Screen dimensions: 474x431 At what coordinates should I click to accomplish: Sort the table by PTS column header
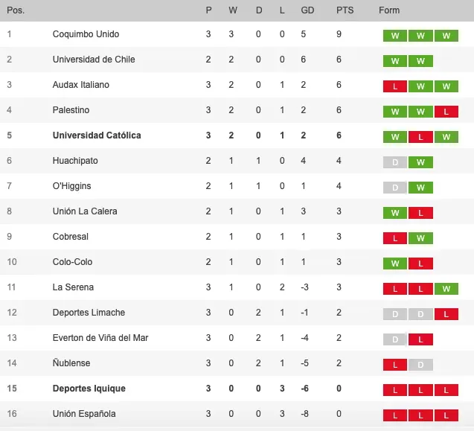pos(345,10)
